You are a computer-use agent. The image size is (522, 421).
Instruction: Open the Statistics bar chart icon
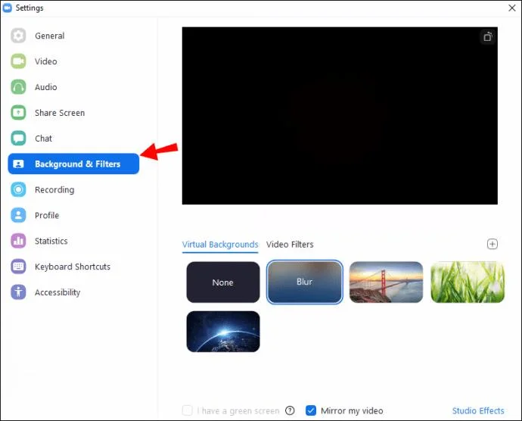(x=18, y=241)
